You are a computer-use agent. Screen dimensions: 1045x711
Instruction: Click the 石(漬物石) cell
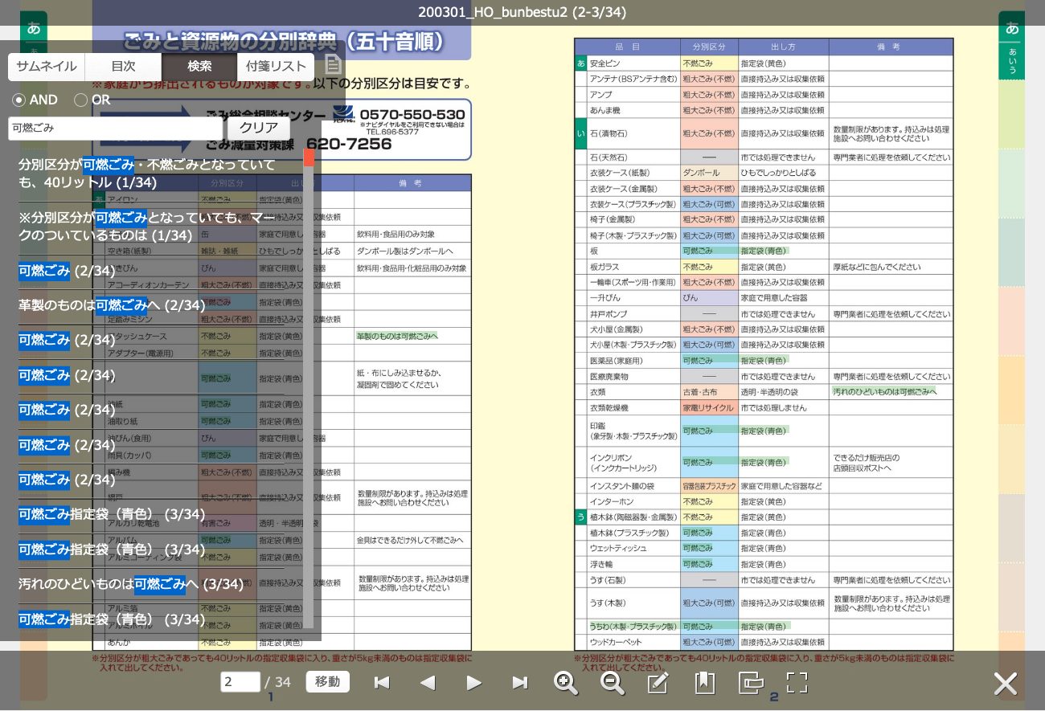coord(633,133)
